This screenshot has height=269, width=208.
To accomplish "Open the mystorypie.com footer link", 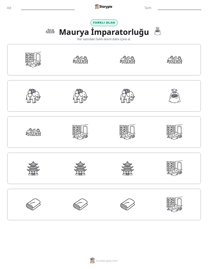I will click(104, 261).
